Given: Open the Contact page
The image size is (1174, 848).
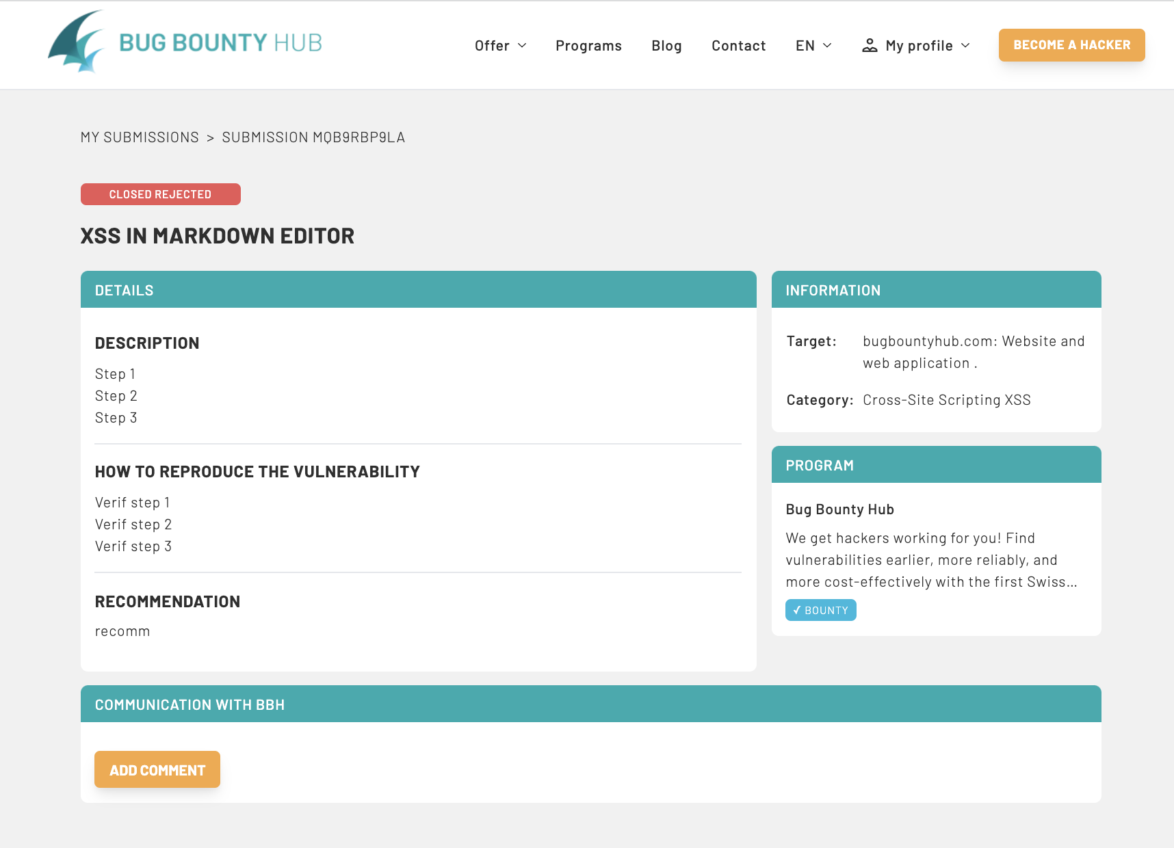Looking at the screenshot, I should click(738, 45).
